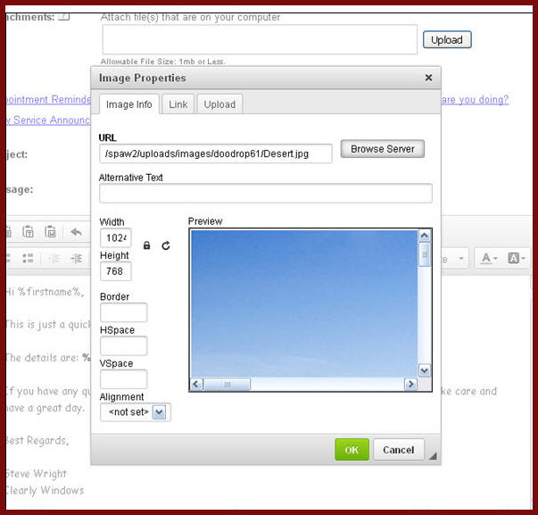This screenshot has height=515, width=538.
Task: Confirm with the green OK button
Action: (352, 450)
